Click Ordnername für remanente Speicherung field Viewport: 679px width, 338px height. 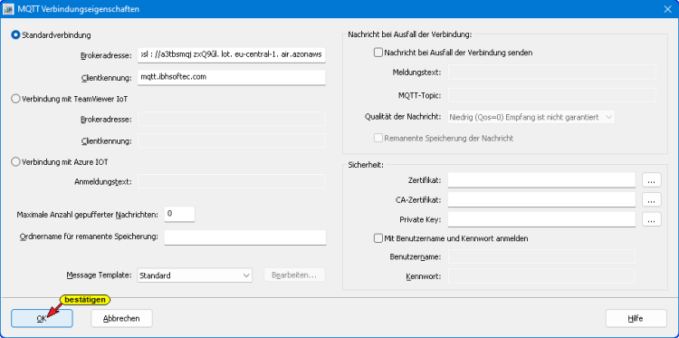245,237
